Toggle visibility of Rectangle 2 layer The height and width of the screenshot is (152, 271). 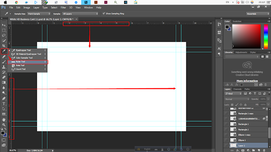point(226,130)
